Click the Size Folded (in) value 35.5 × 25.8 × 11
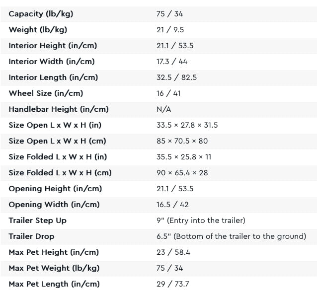The image size is (317, 294). click(x=184, y=157)
